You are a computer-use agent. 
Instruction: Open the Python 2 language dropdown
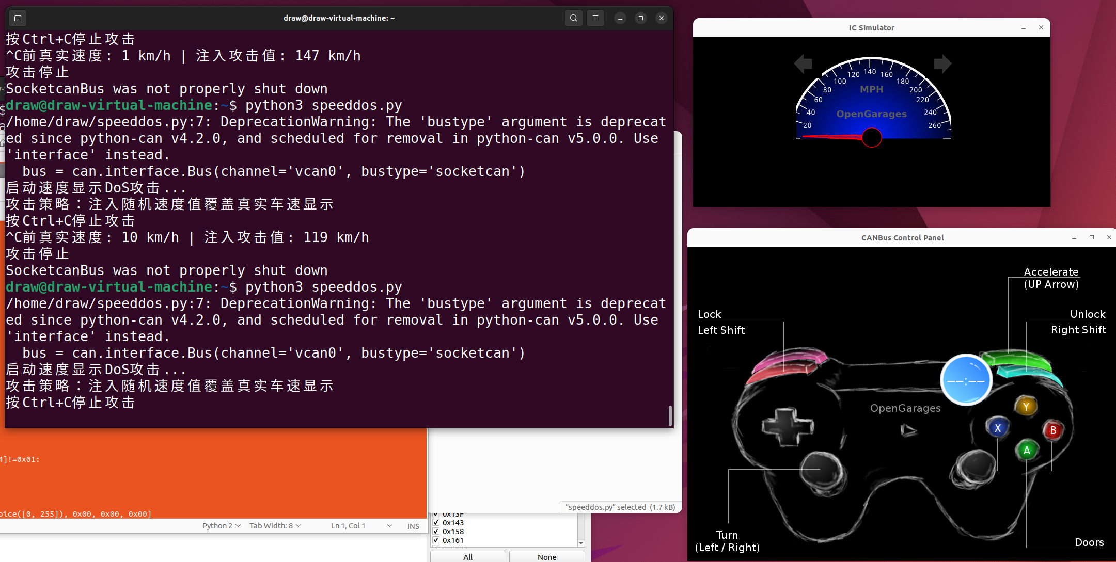(221, 526)
